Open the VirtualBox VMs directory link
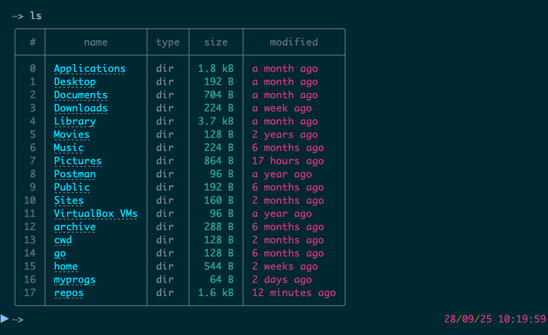The image size is (548, 335). tap(96, 214)
